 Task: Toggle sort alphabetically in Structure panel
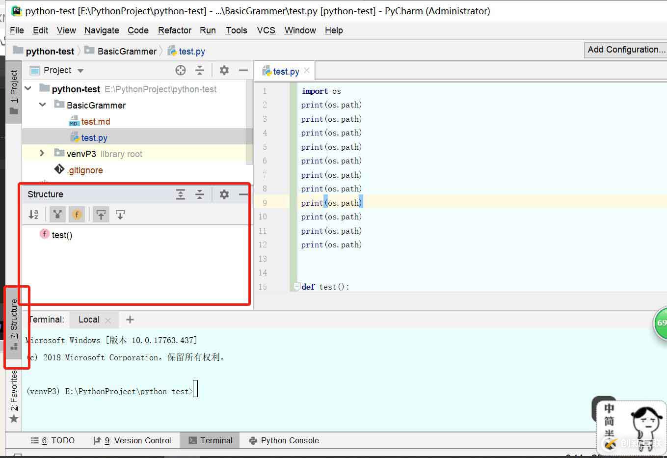[x=33, y=215]
